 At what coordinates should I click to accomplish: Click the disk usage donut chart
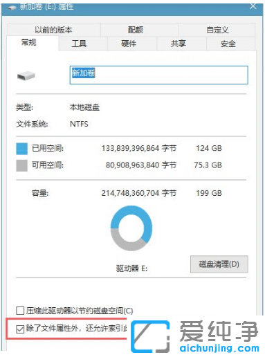point(131,228)
